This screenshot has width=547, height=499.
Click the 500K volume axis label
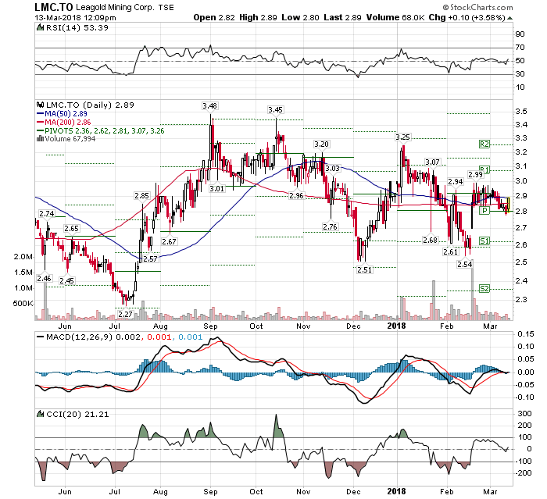click(x=23, y=303)
